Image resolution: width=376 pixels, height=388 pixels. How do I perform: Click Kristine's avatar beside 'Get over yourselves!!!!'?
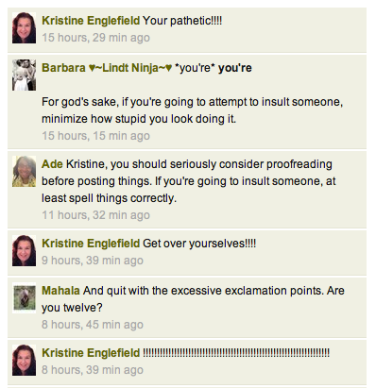pos(24,251)
